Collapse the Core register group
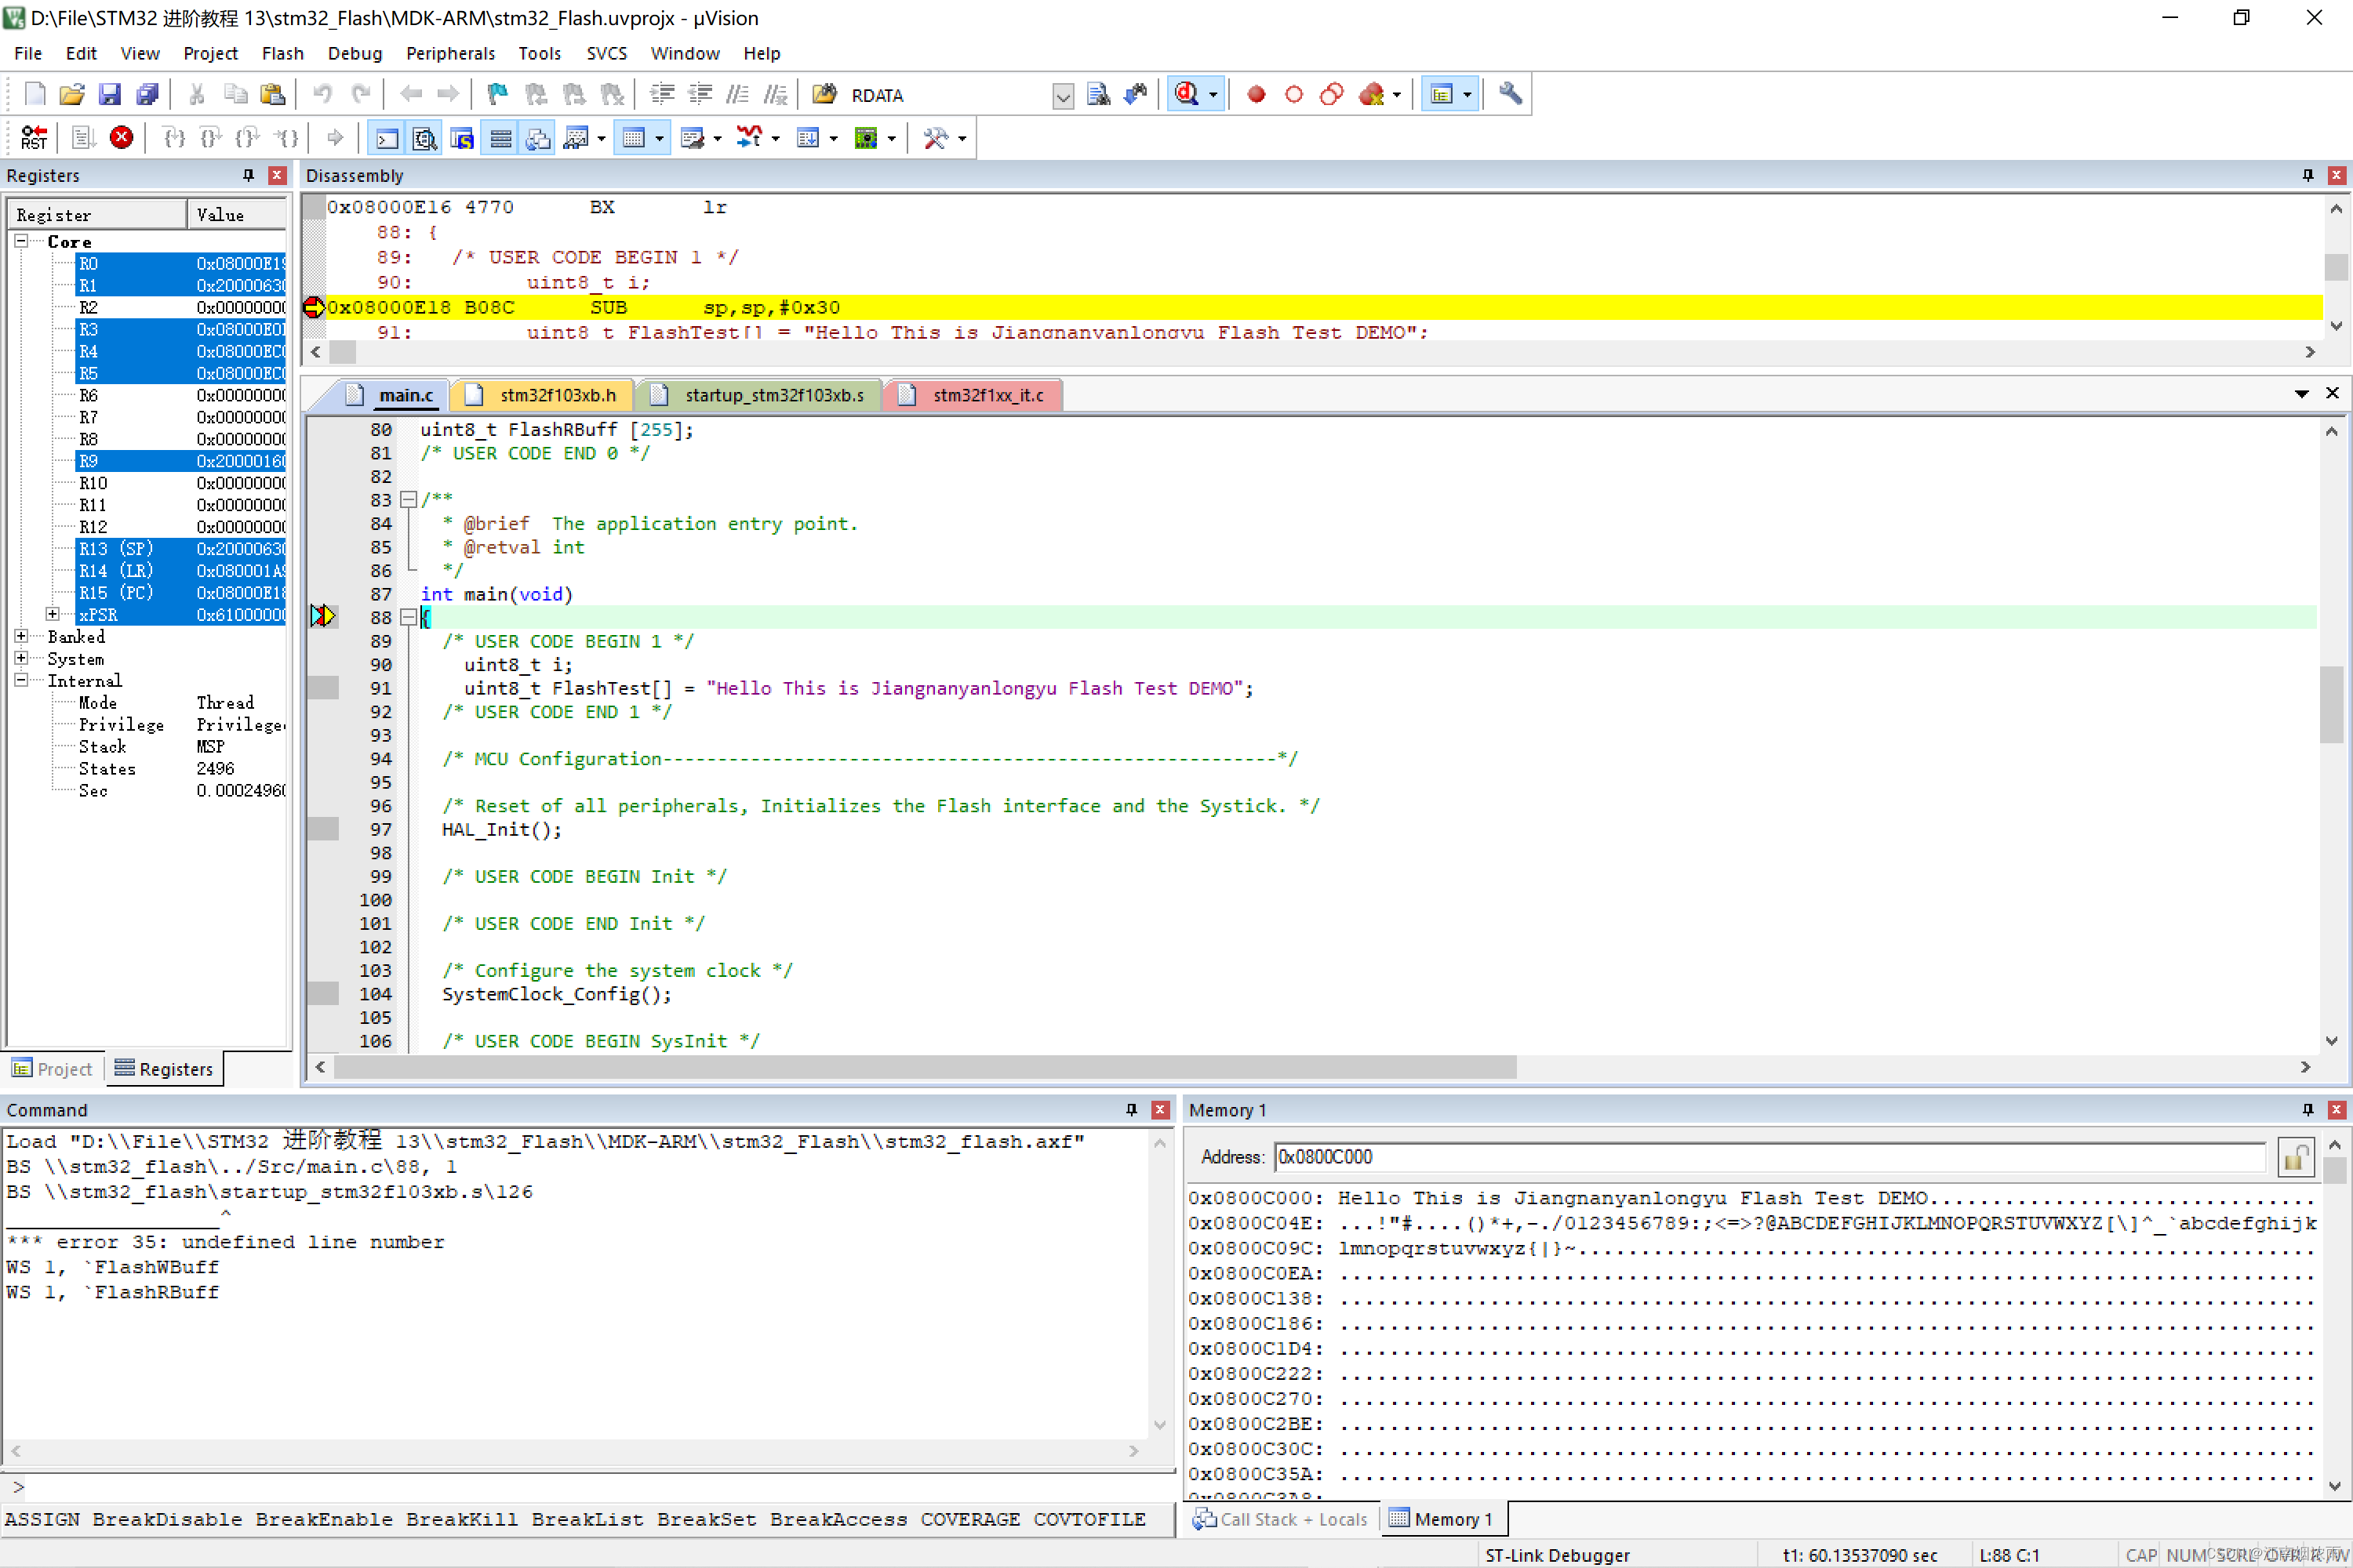The height and width of the screenshot is (1568, 2353). click(21, 241)
